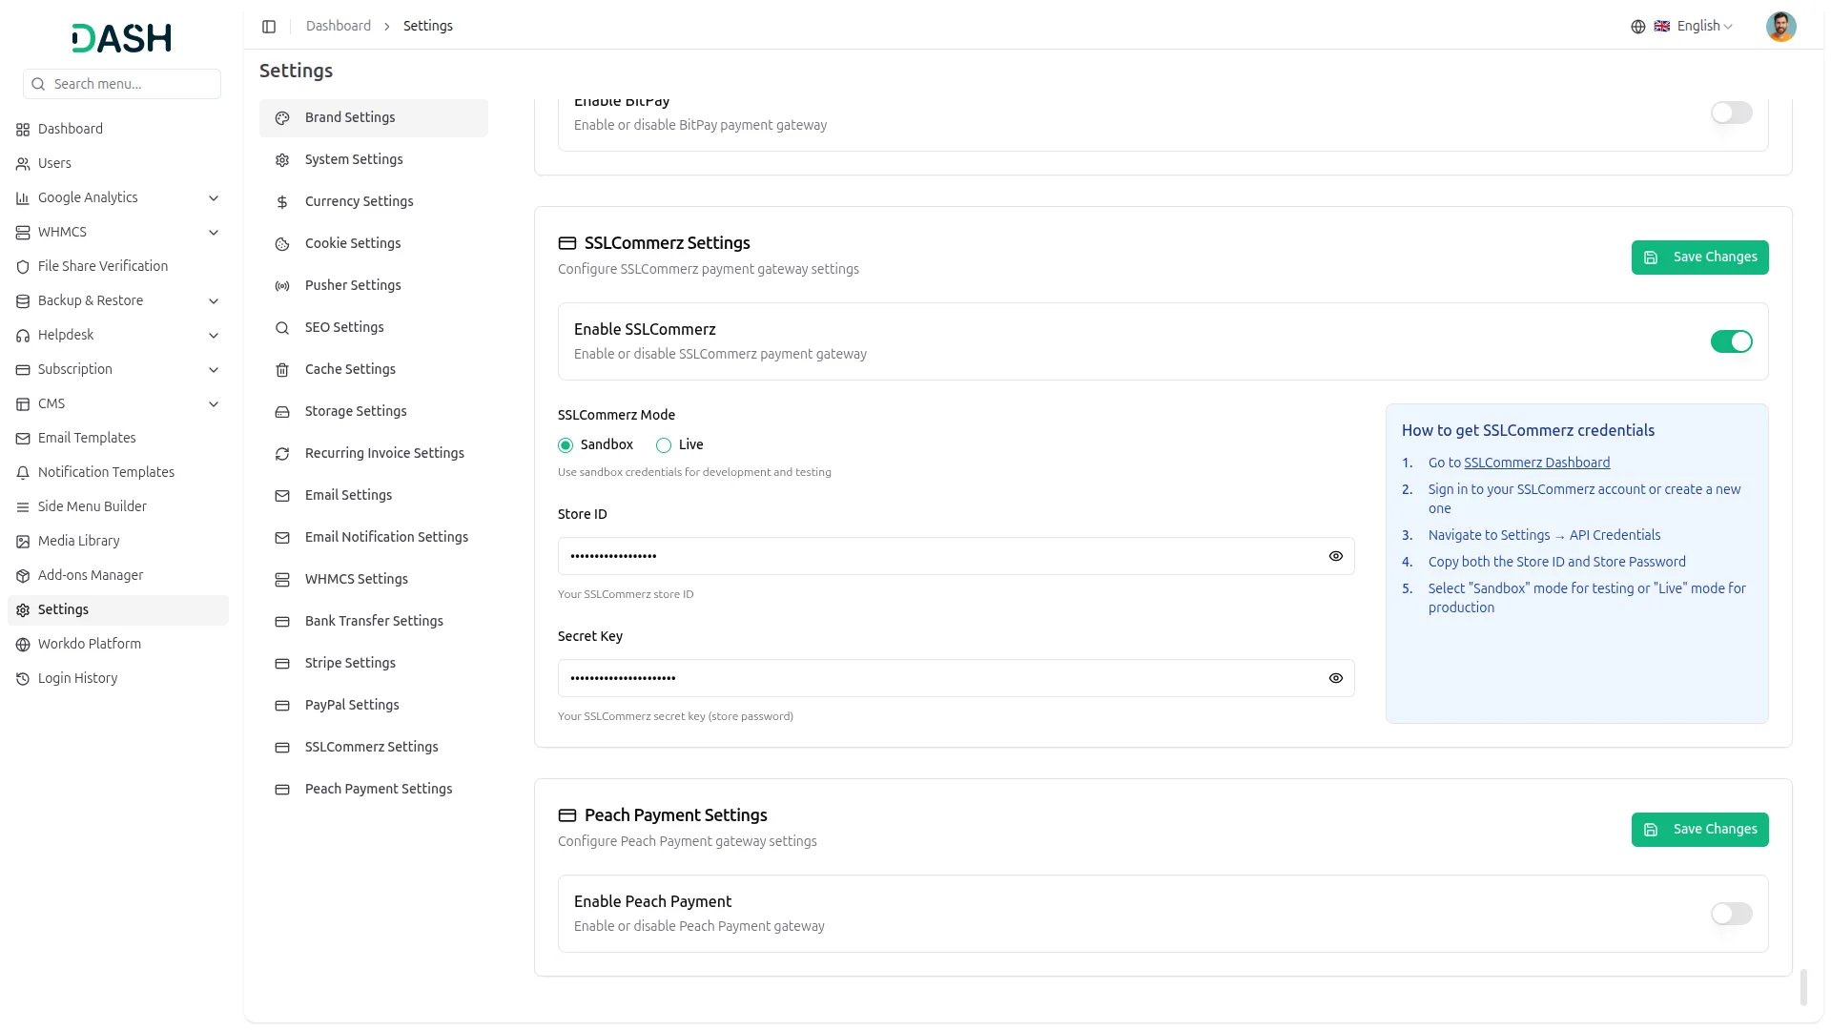Enable the Peach Payment switch
This screenshot has width=1831, height=1030.
1731,914
